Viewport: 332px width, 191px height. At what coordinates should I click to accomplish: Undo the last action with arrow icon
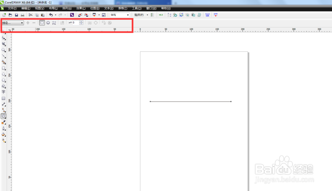click(51, 15)
